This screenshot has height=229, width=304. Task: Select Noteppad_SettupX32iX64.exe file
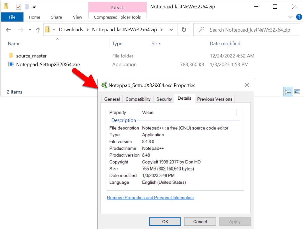[x=48, y=64]
